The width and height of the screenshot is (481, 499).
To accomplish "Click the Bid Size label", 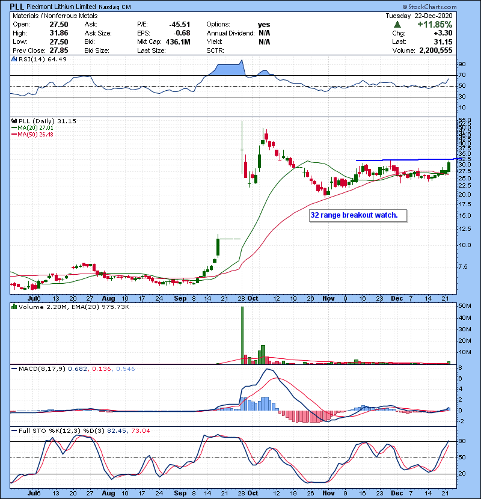I will click(97, 51).
